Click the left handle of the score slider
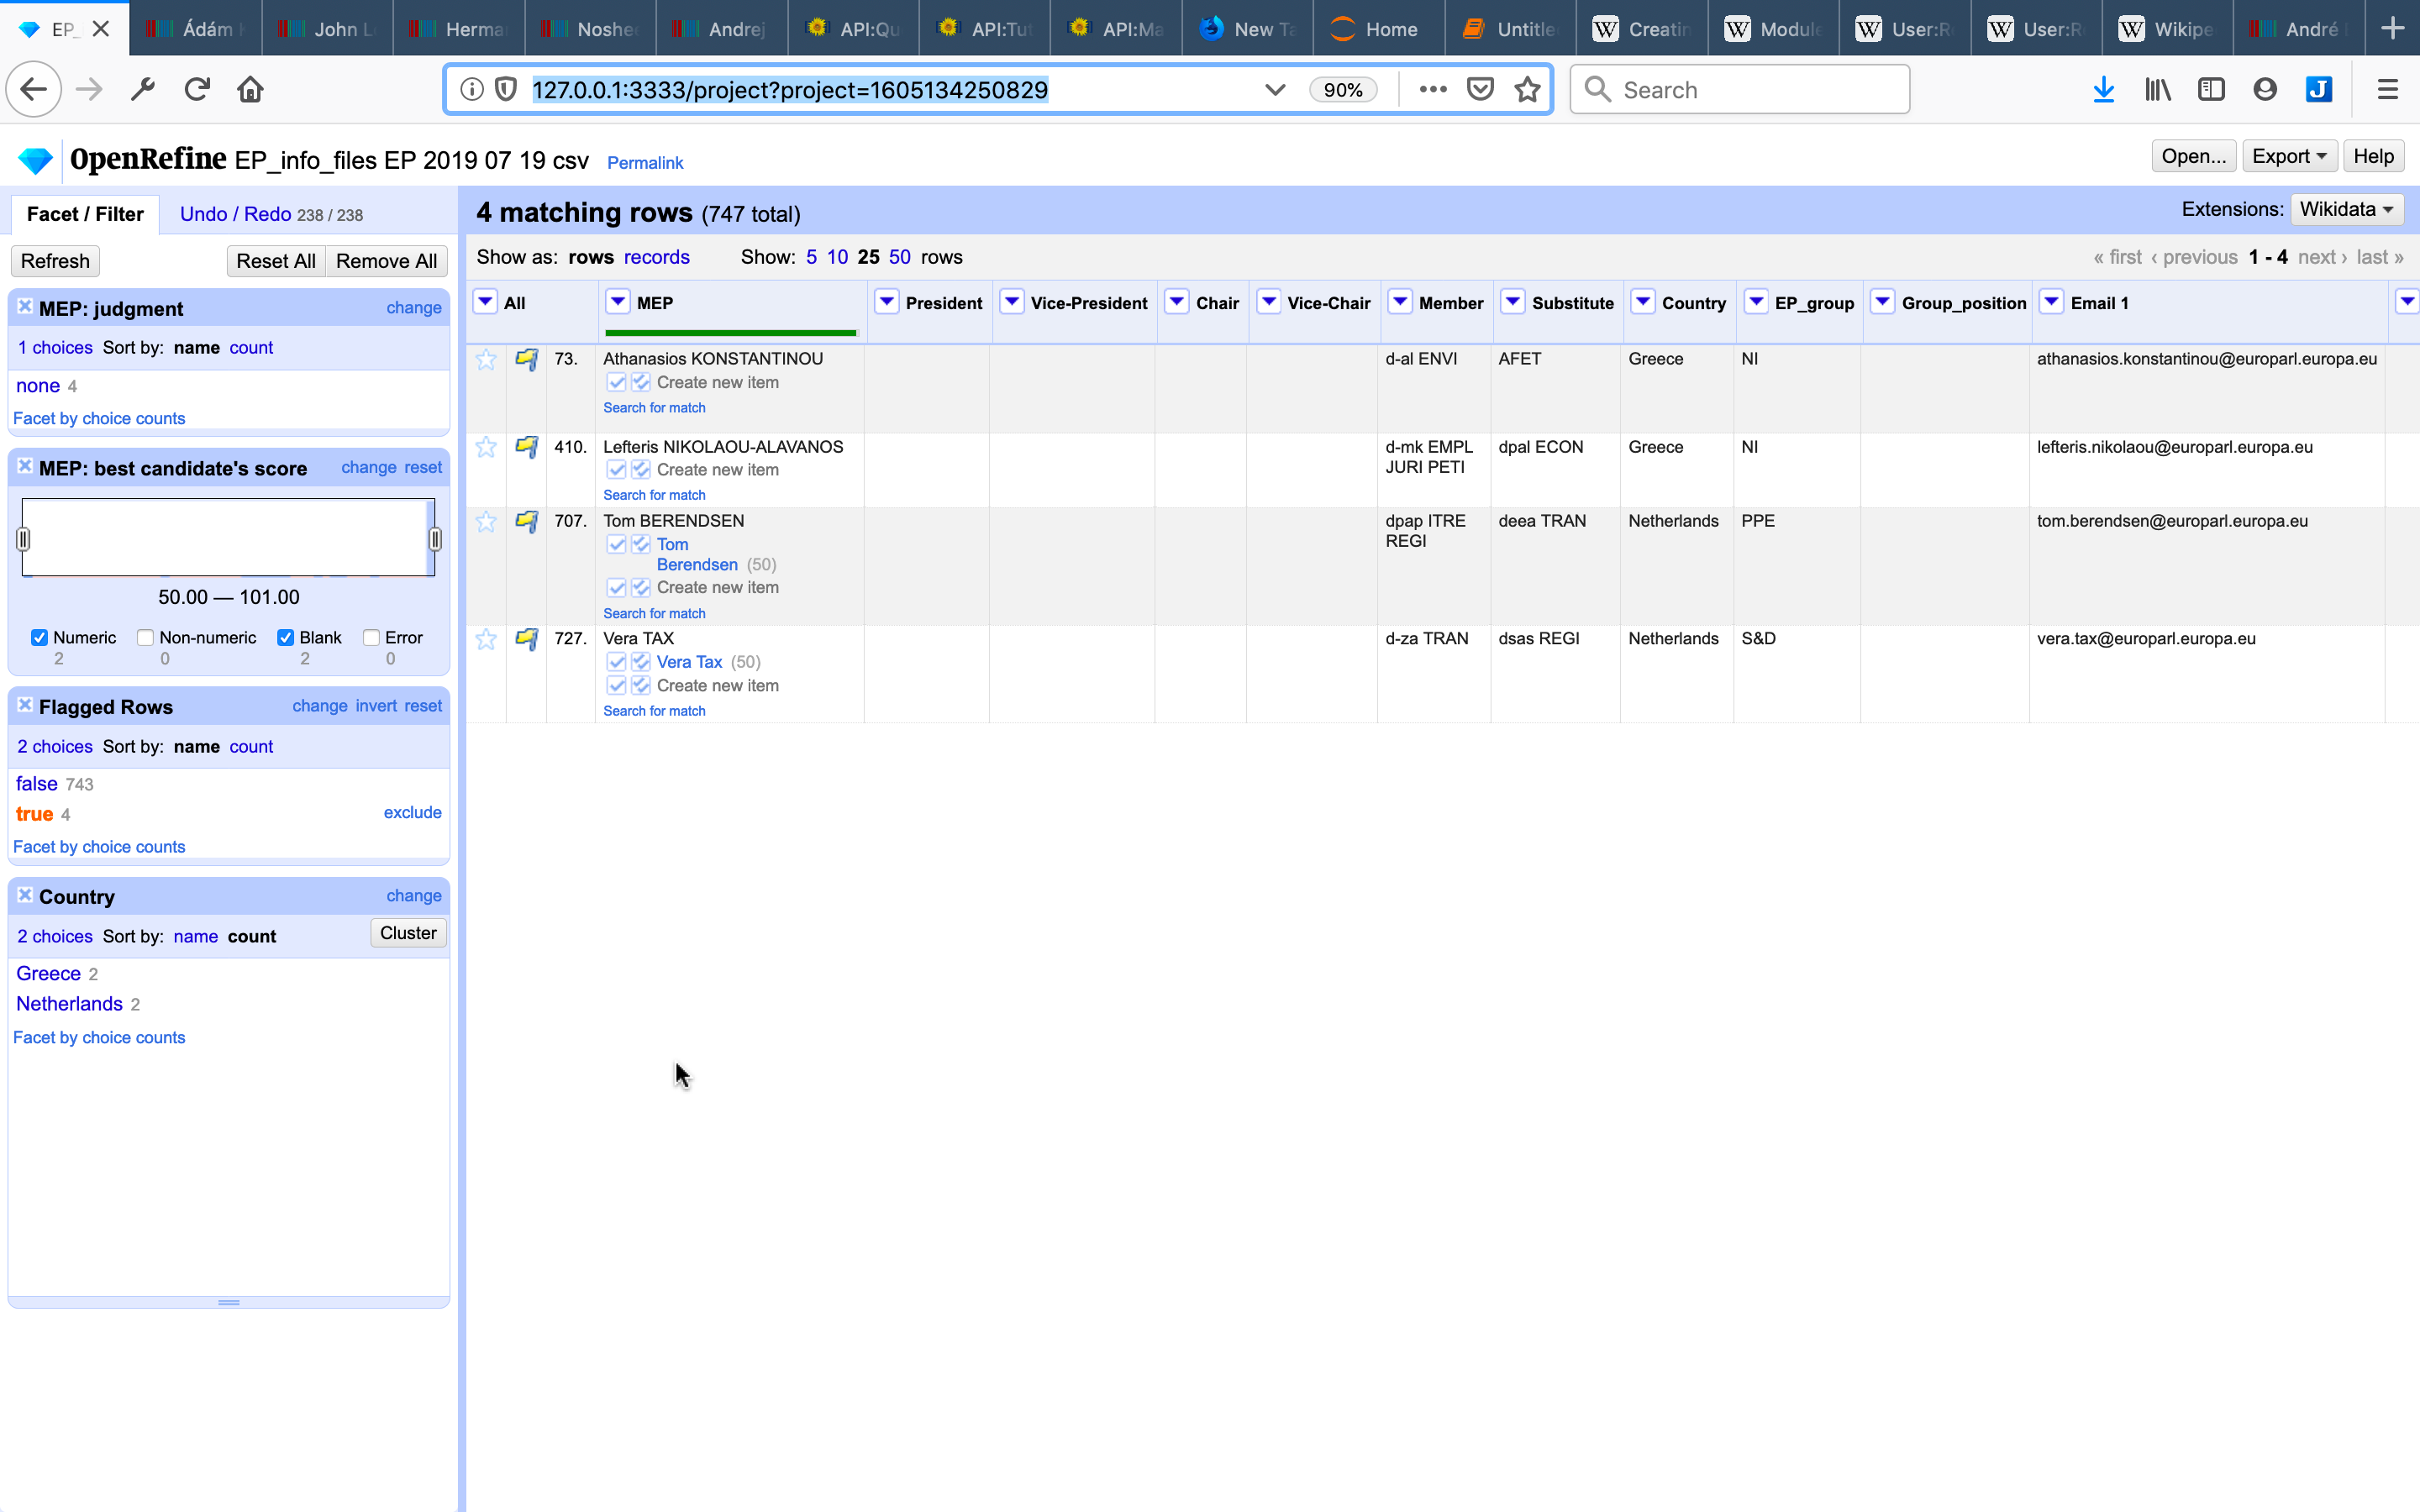Image resolution: width=2420 pixels, height=1512 pixels. pyautogui.click(x=23, y=540)
